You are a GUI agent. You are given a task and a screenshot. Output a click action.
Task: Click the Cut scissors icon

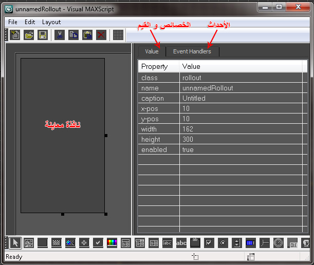60,35
